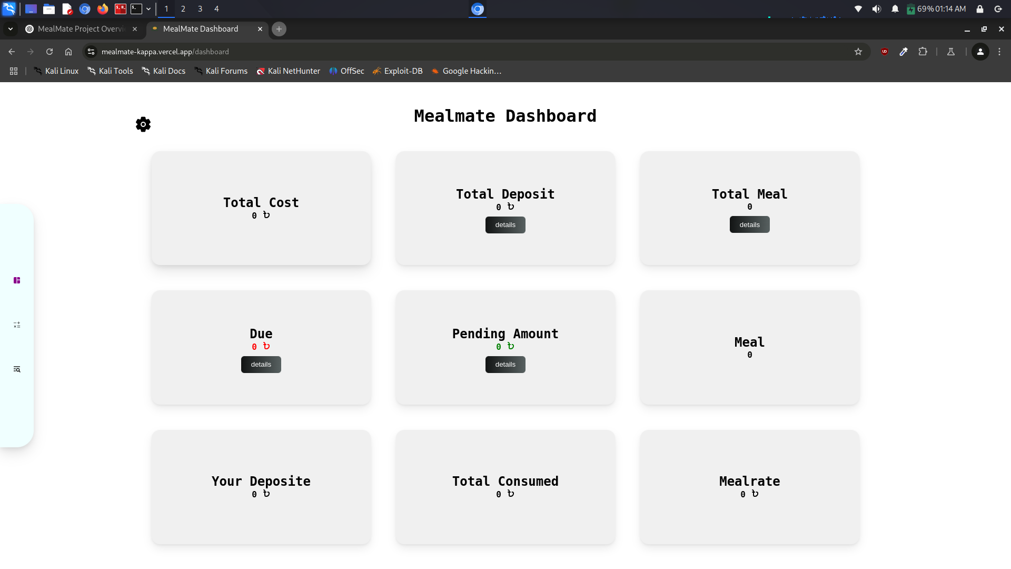Switch to the MealMate Project Overview tab
1011x569 pixels.
pos(79,29)
